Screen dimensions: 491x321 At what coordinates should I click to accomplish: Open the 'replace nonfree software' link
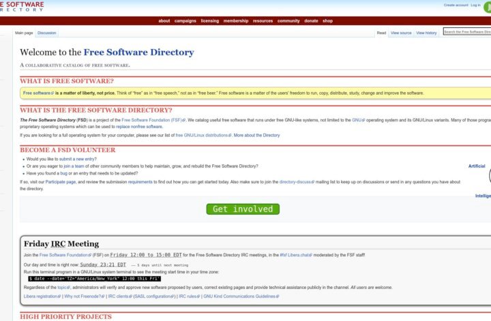click(139, 127)
